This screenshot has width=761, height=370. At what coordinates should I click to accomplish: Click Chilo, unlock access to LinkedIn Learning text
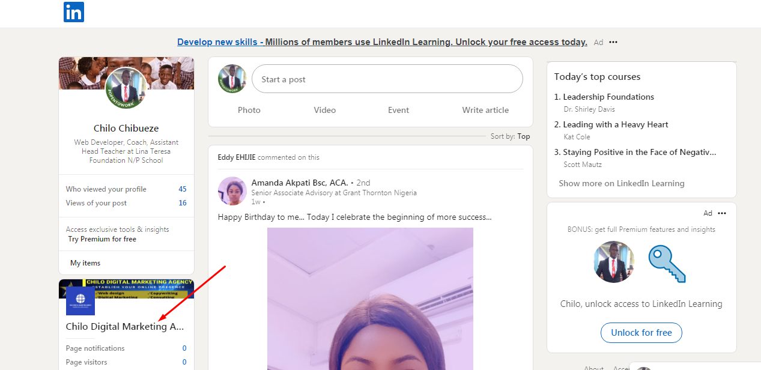point(641,304)
